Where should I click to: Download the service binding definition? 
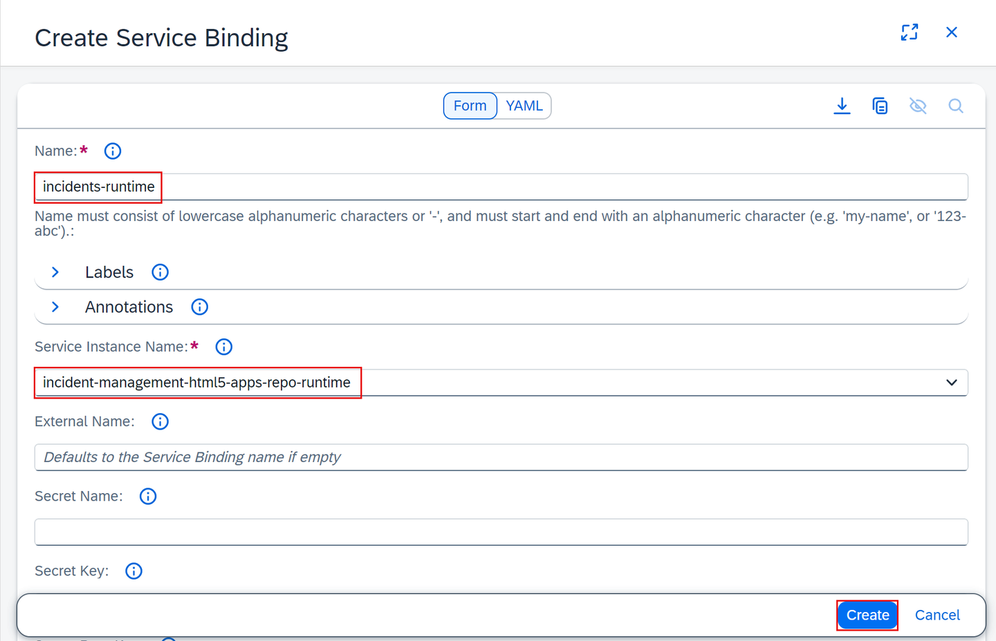[x=842, y=106]
